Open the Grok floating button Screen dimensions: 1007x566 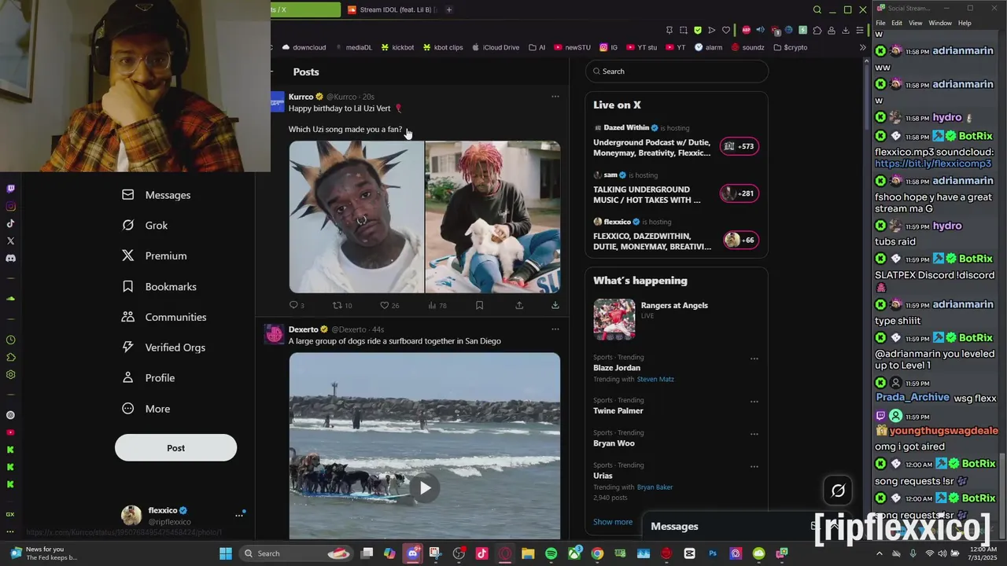tap(839, 491)
